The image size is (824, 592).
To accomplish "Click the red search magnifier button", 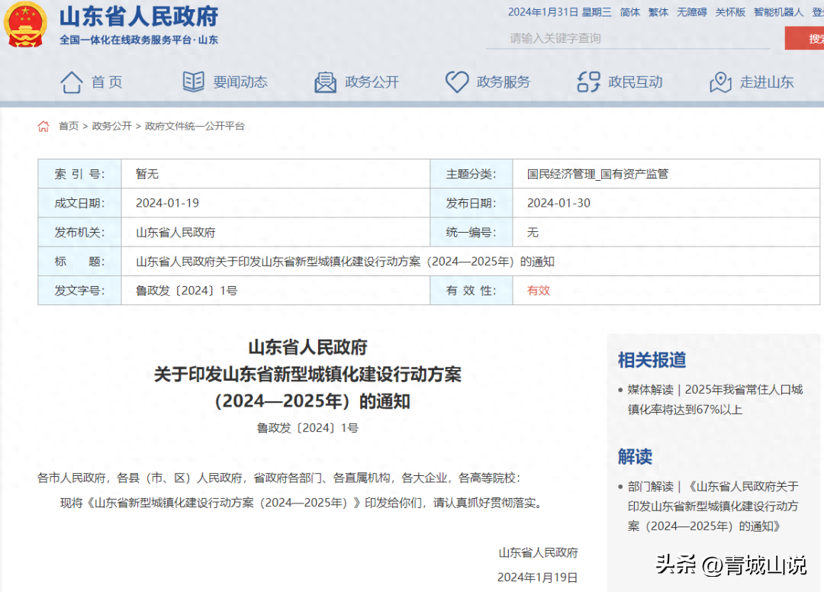I will coord(805,37).
